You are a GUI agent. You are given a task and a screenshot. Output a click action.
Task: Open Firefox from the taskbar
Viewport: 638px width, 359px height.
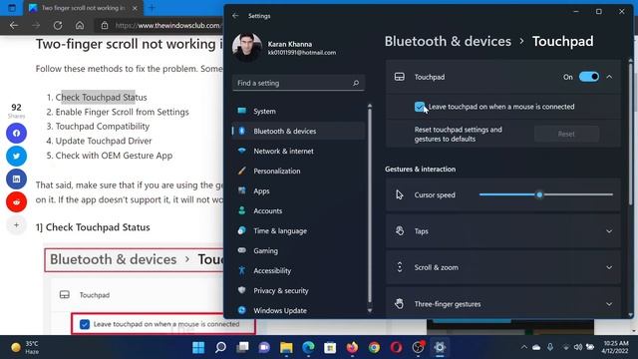click(352, 347)
